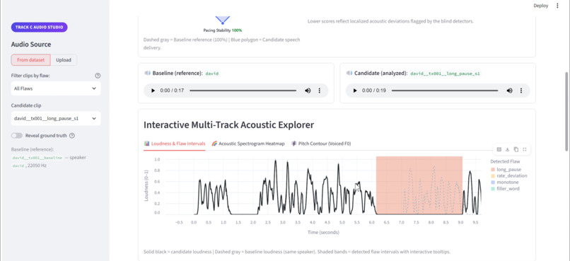The image size is (570, 261).
Task: Toggle the Reveal ground truth switch
Action: point(17,136)
